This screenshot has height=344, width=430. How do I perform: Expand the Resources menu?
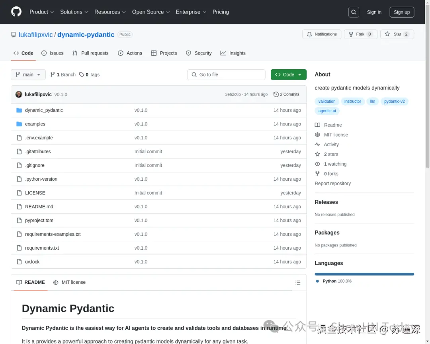(x=110, y=12)
